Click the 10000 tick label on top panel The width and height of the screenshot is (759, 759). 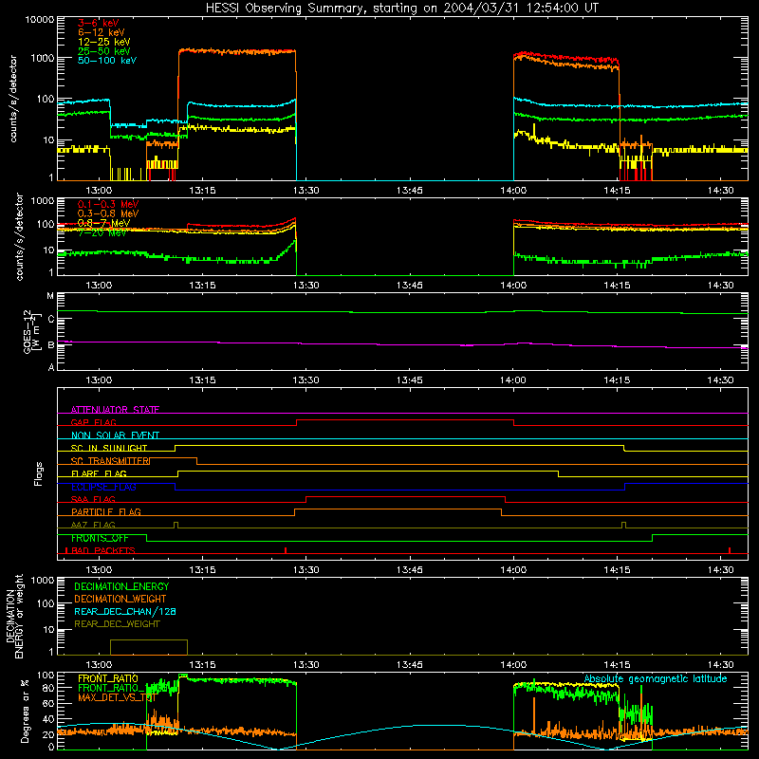pos(40,19)
